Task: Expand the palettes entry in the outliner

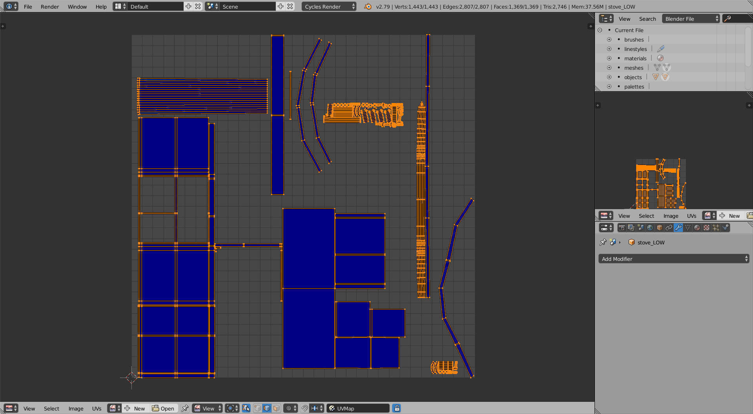Action: [x=609, y=87]
